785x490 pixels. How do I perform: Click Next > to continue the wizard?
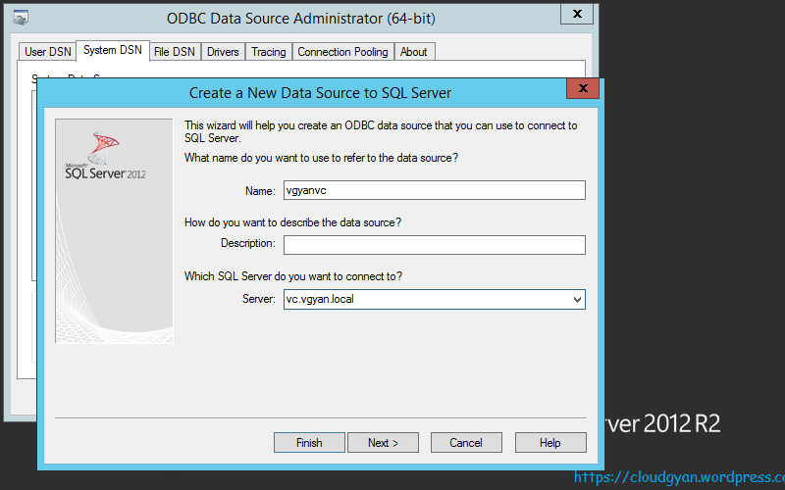(383, 443)
